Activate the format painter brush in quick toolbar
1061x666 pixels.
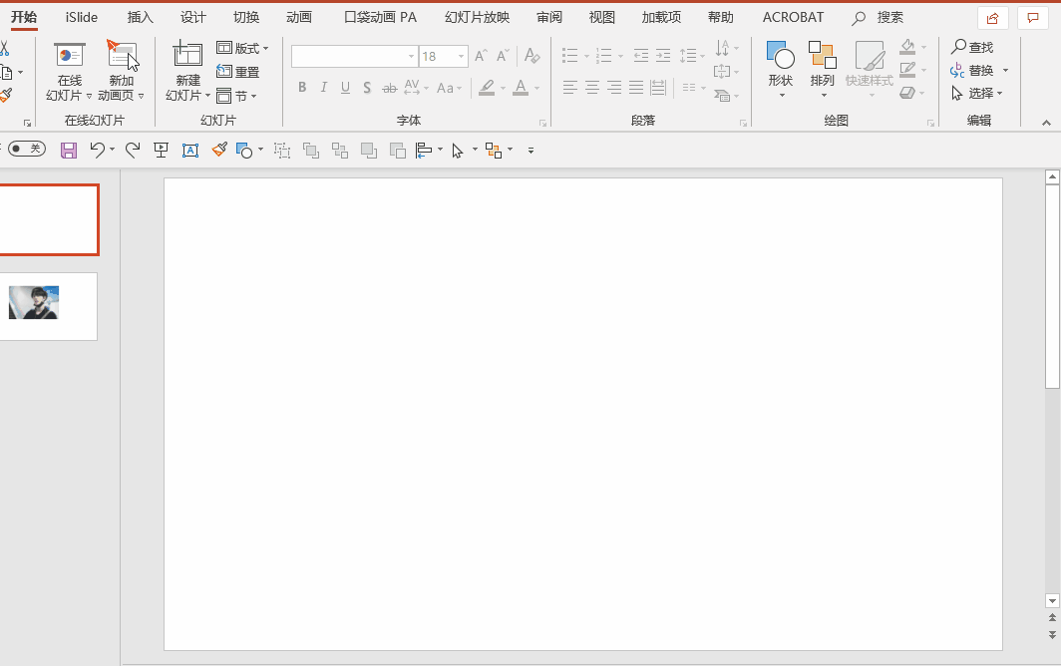click(x=219, y=150)
